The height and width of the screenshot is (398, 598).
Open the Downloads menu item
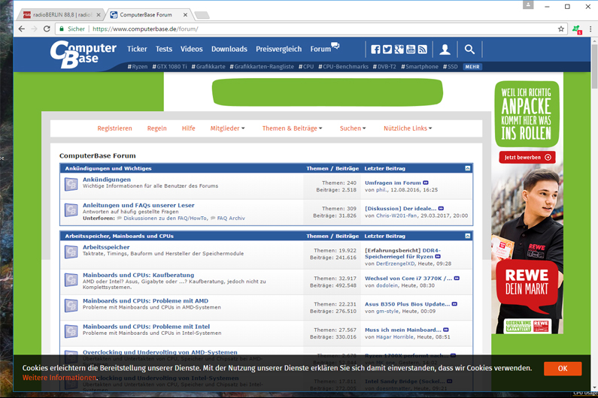click(x=229, y=49)
